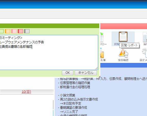147x116 pixels.
Task: Click the ミーティング> heading line in memo
Action: click(11, 38)
